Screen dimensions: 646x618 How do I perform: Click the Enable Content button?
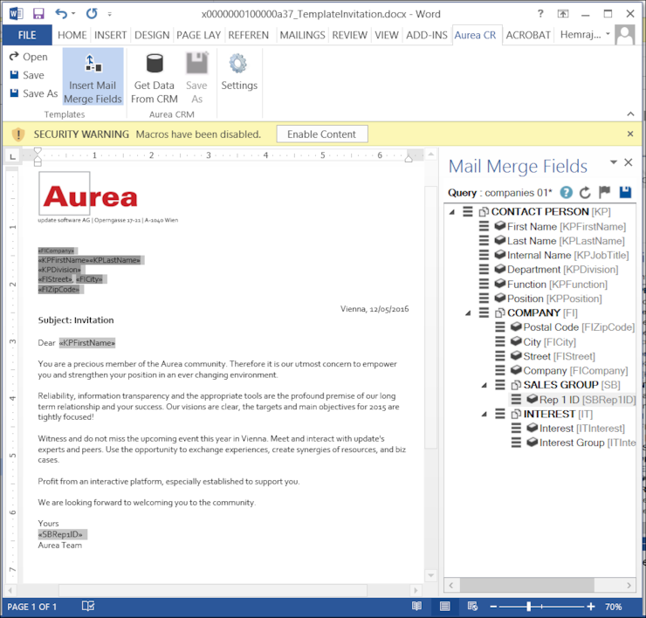pyautogui.click(x=322, y=134)
